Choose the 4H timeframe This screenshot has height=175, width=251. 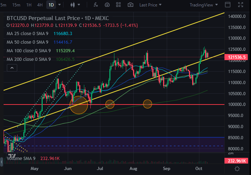[40, 5]
